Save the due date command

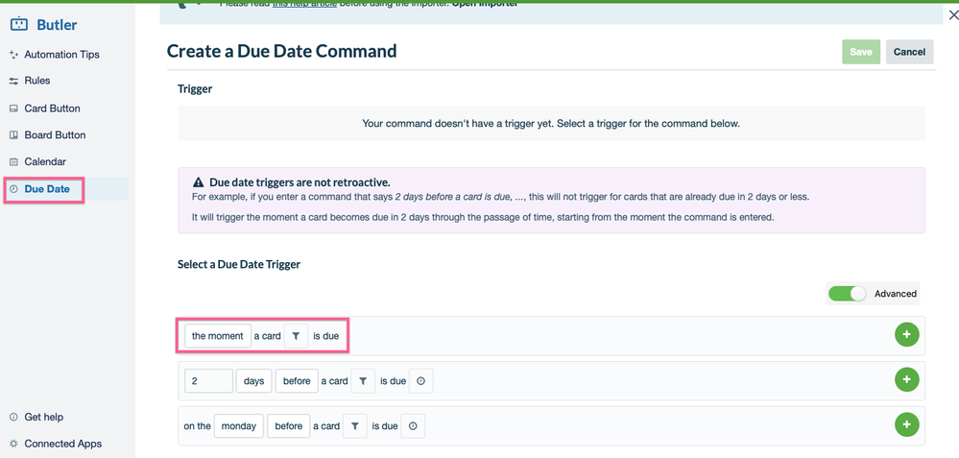[860, 52]
